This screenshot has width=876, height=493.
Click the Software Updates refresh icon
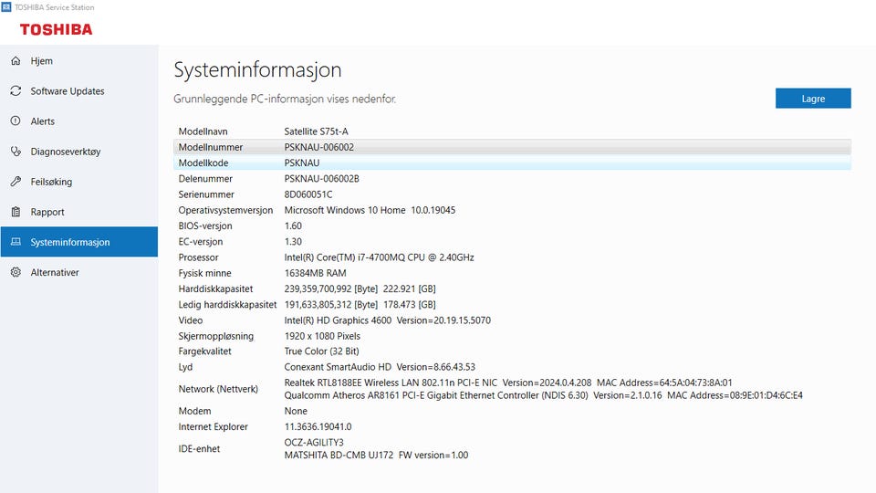tap(16, 91)
